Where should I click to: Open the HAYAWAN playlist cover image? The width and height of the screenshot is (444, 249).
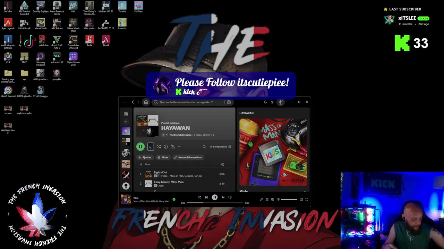[147, 126]
